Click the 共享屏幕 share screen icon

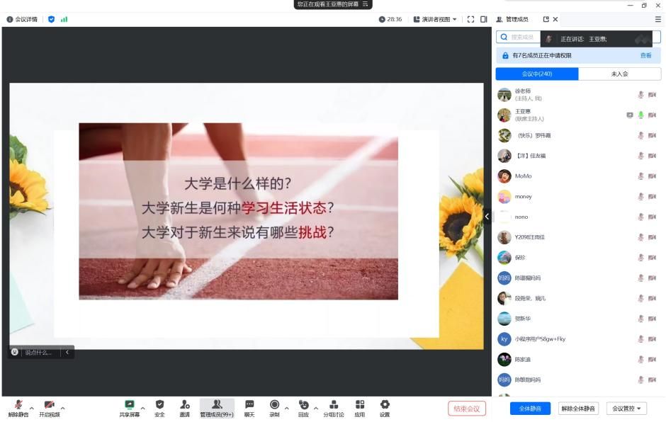[130, 404]
